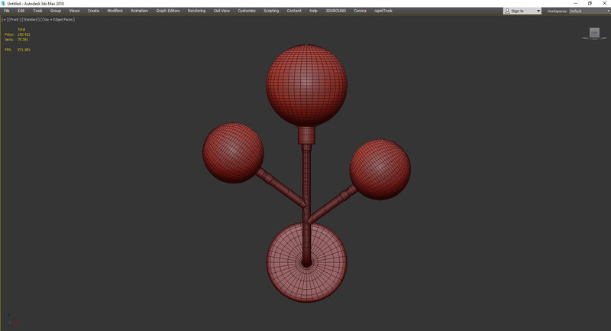The width and height of the screenshot is (611, 331).
Task: Open the Sign In dropdown arrow
Action: (538, 11)
